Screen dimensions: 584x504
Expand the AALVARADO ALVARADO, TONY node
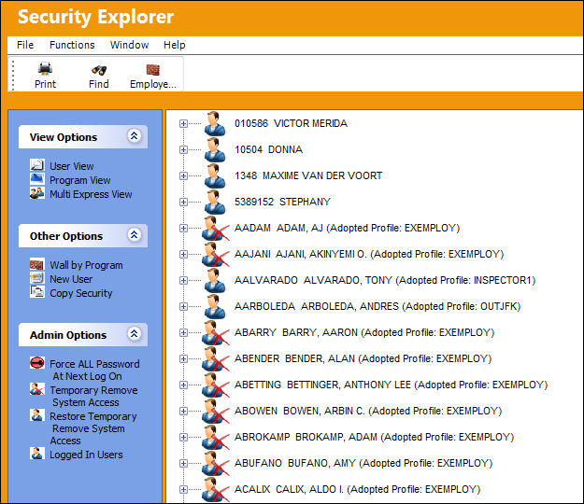coord(183,280)
